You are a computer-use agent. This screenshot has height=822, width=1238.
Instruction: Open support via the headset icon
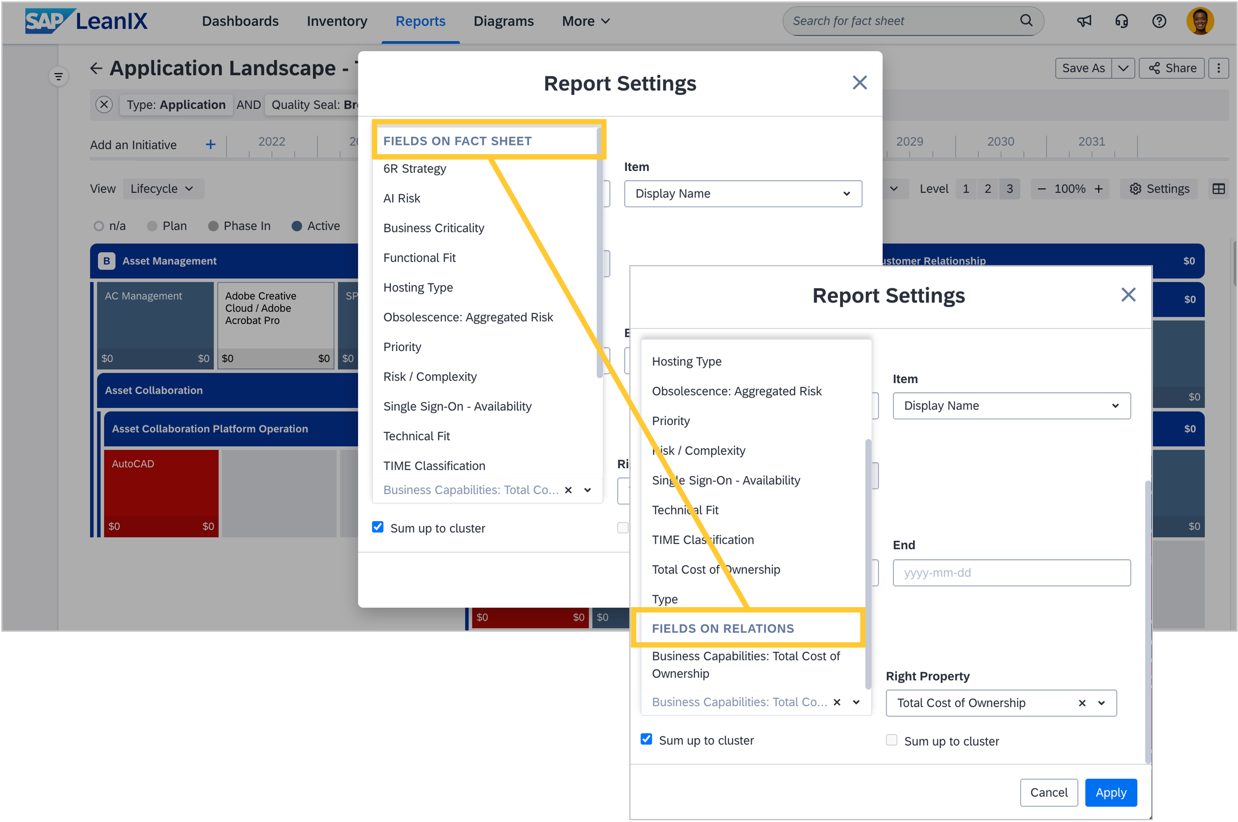tap(1121, 21)
